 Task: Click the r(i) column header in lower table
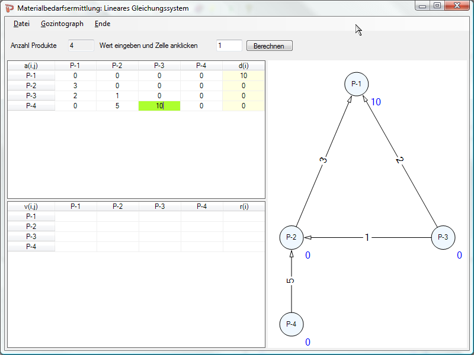pos(244,206)
